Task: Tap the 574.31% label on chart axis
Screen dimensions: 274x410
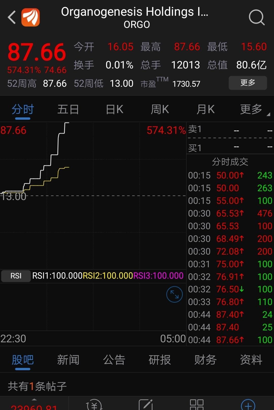Action: tap(166, 130)
